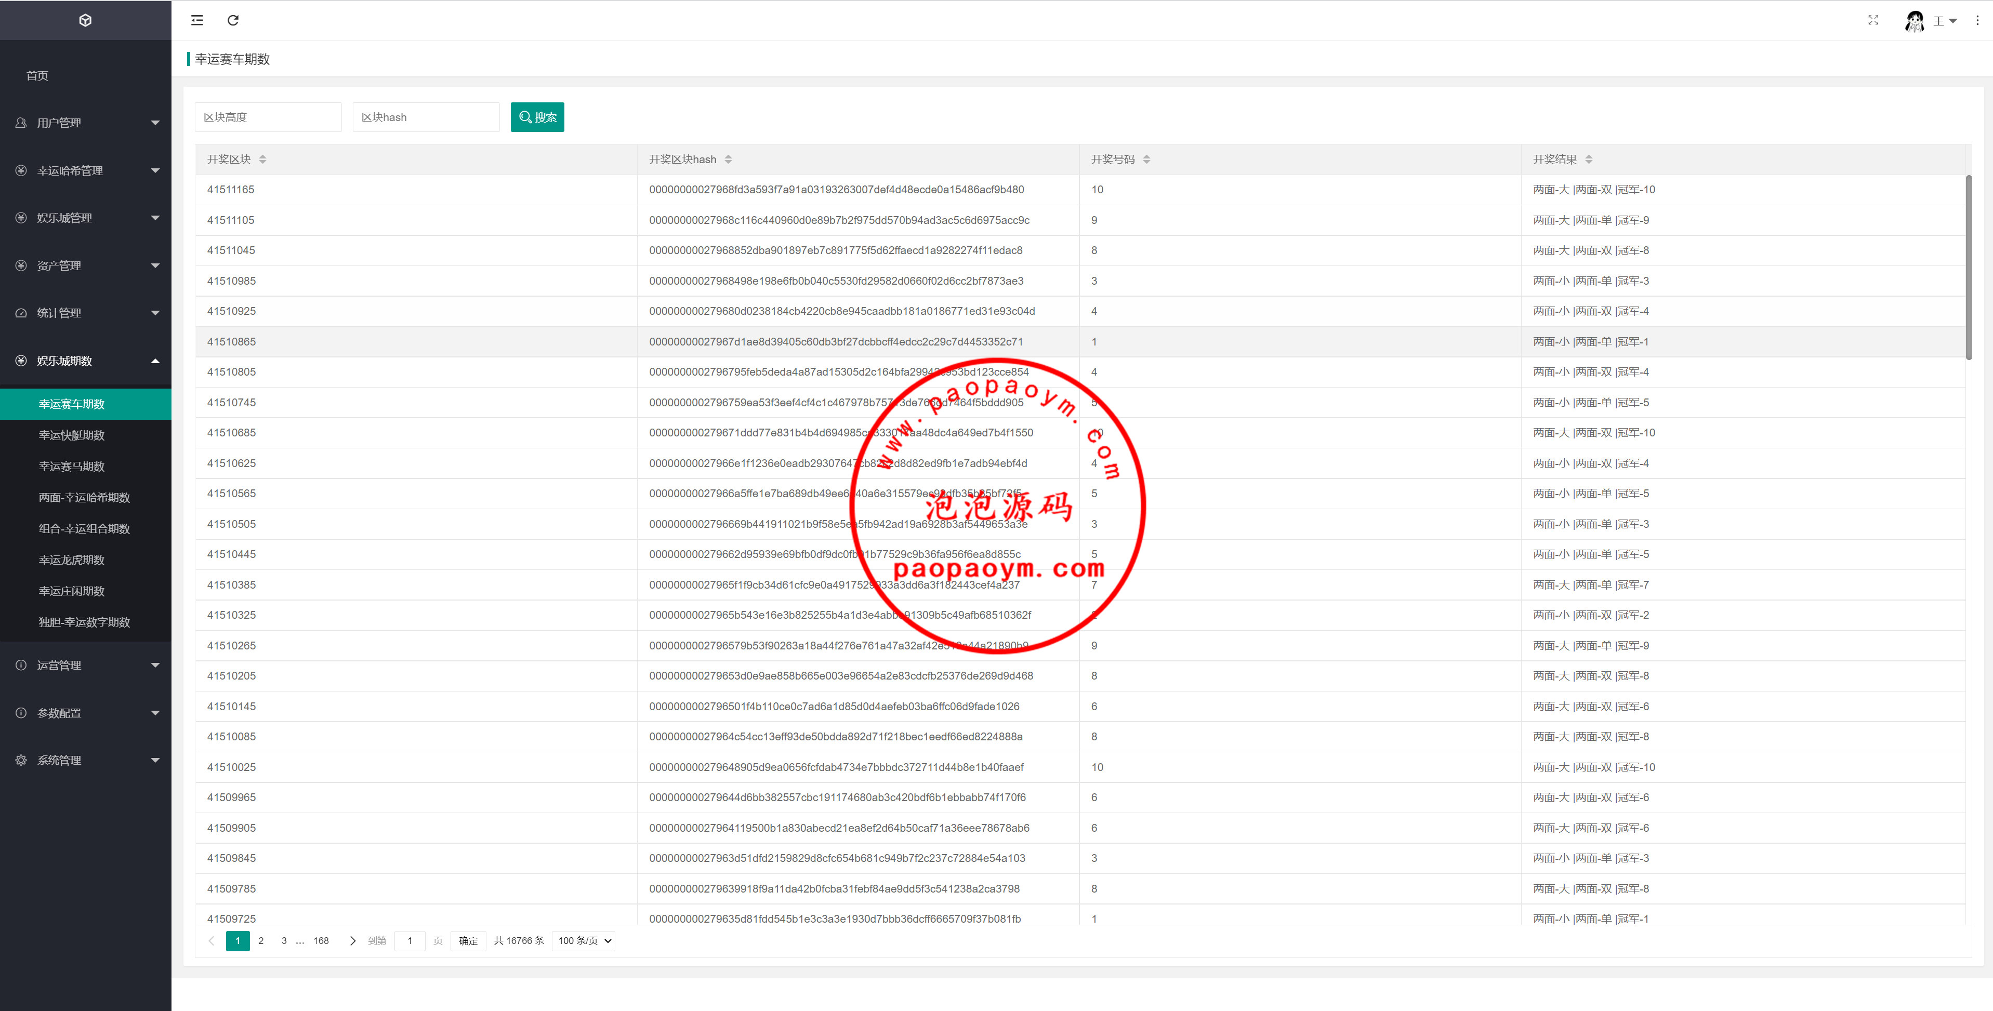Image resolution: width=1993 pixels, height=1011 pixels.
Task: Toggle the sidebar collapse icon
Action: [x=197, y=20]
